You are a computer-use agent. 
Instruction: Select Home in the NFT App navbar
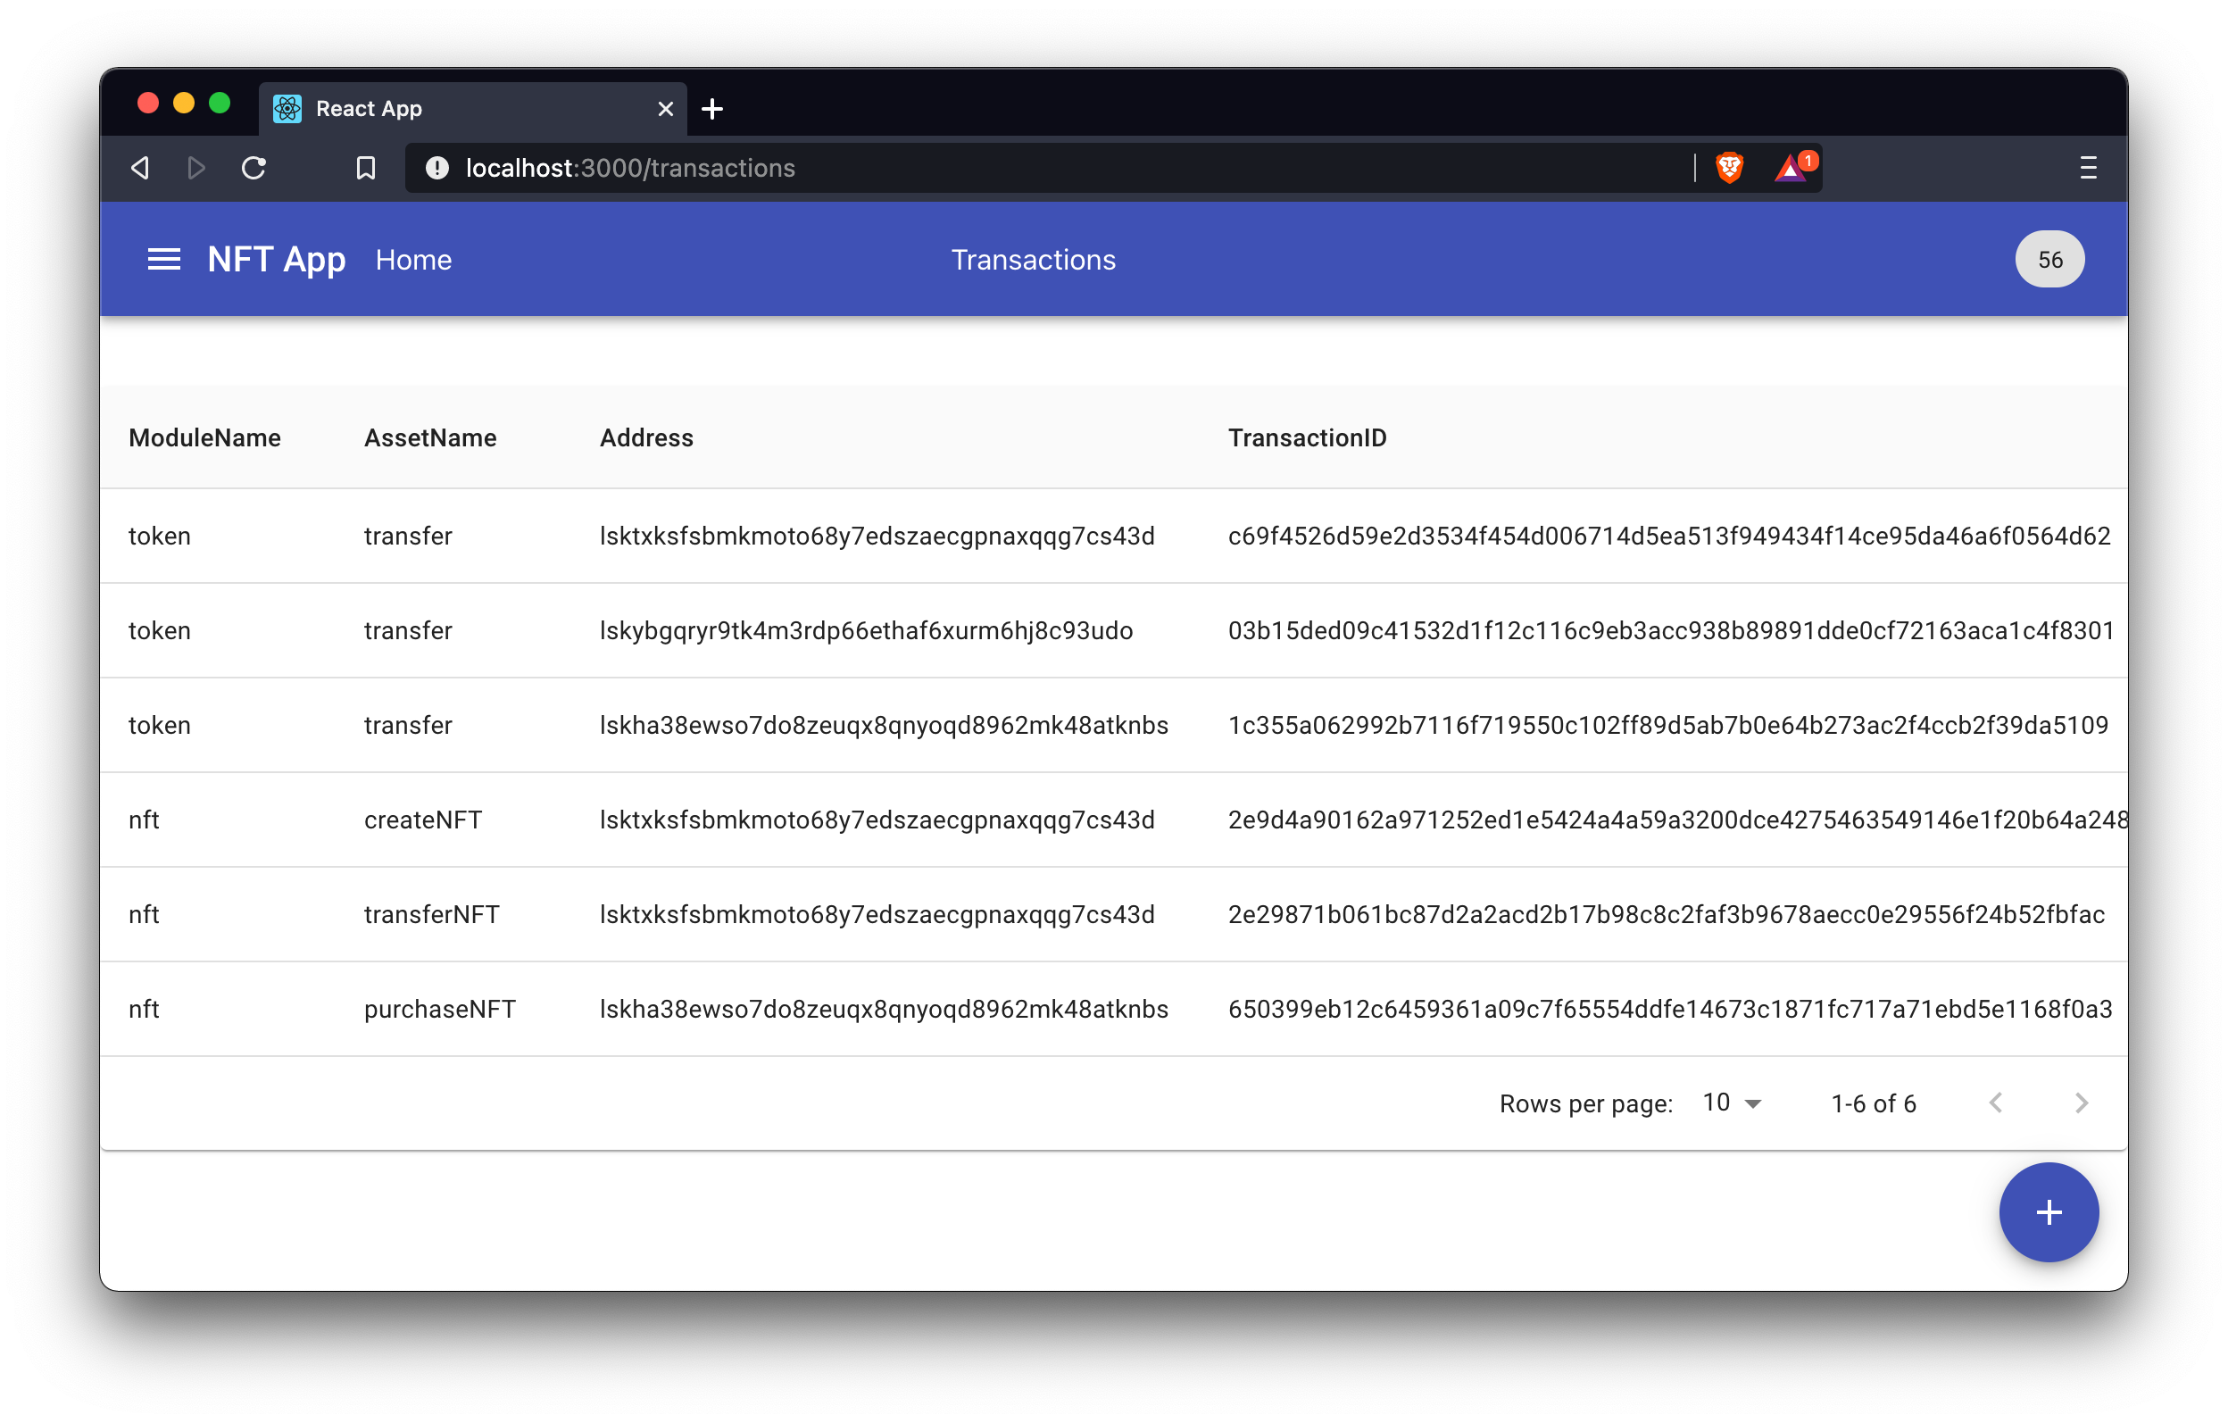click(412, 260)
